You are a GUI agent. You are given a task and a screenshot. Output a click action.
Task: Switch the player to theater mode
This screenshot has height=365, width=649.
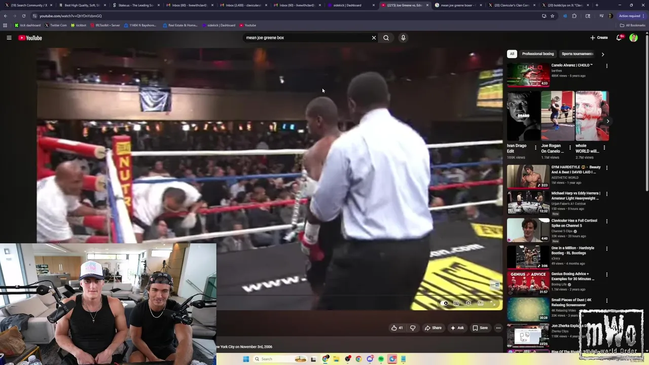pyautogui.click(x=481, y=303)
